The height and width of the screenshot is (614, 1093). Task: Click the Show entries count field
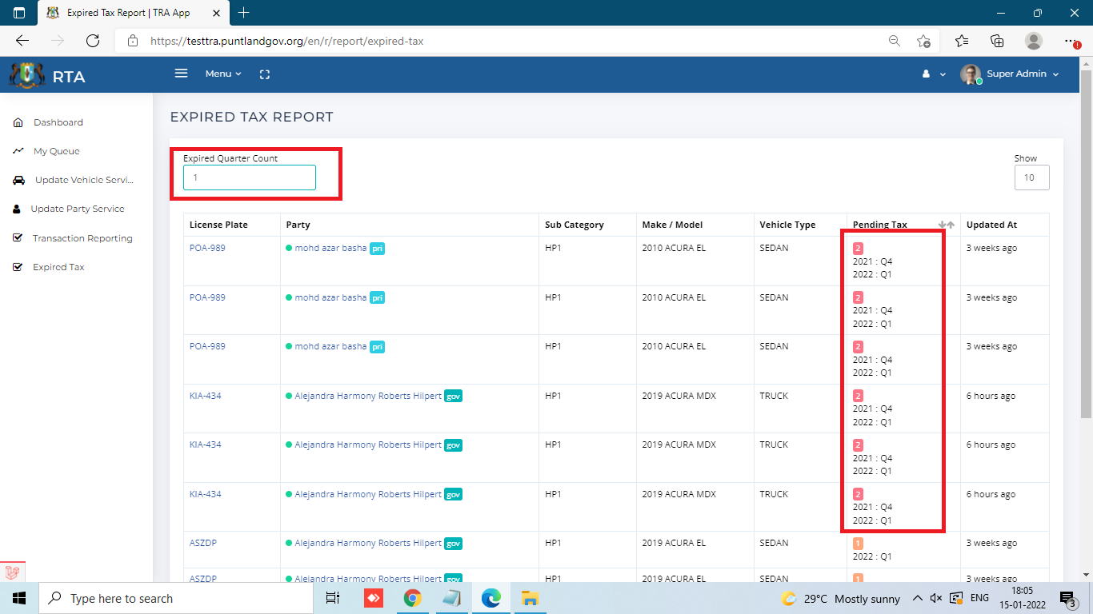tap(1031, 177)
